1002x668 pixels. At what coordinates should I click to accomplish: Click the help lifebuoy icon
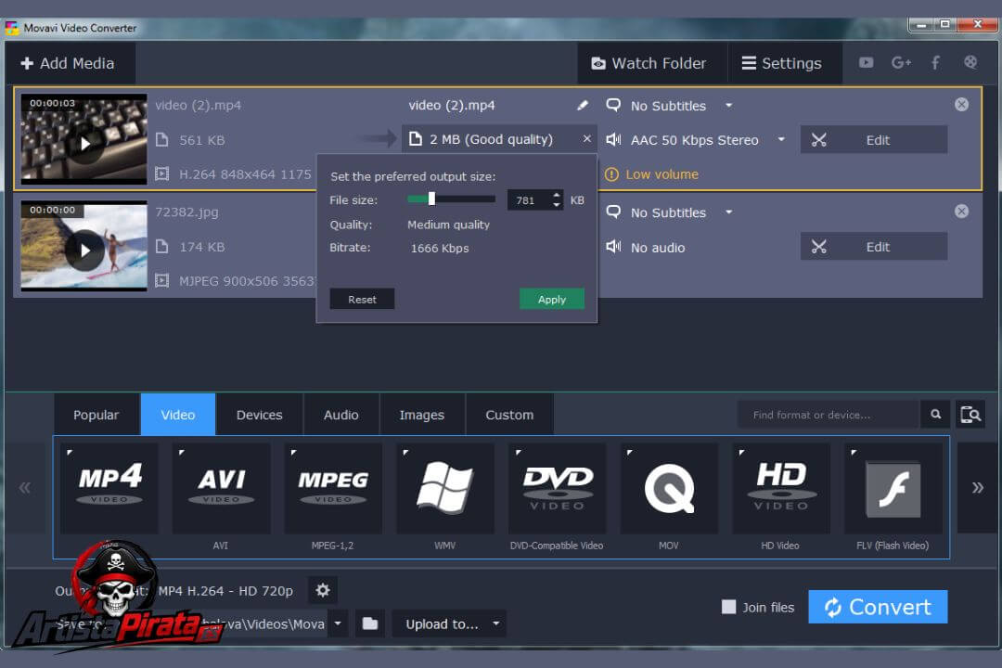970,62
